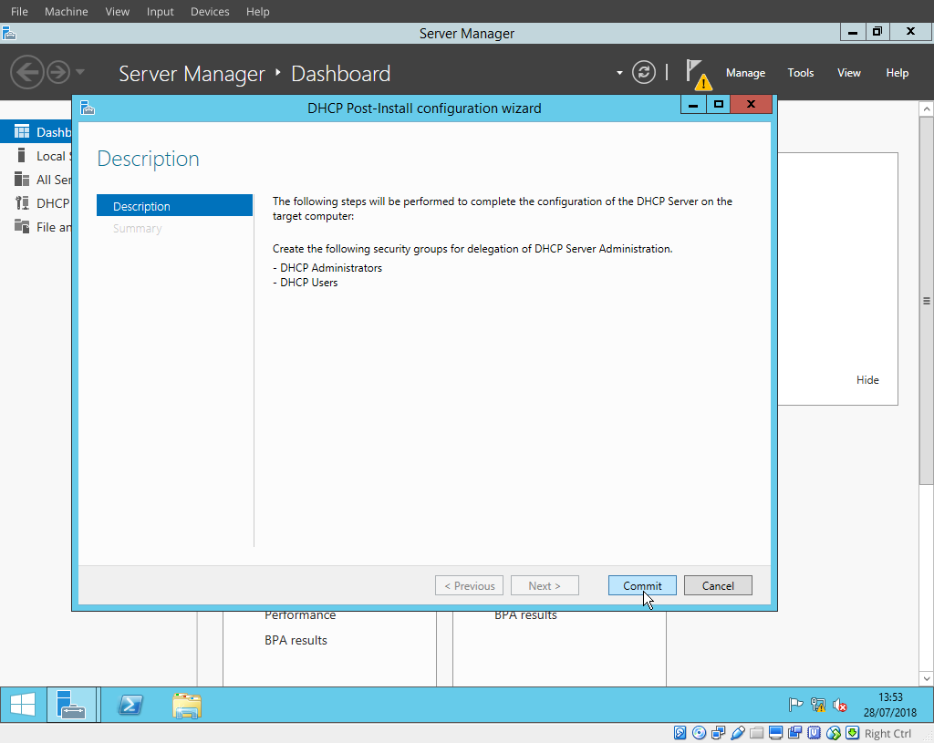
Task: Click DHCP wizard title bar icon
Action: [88, 108]
